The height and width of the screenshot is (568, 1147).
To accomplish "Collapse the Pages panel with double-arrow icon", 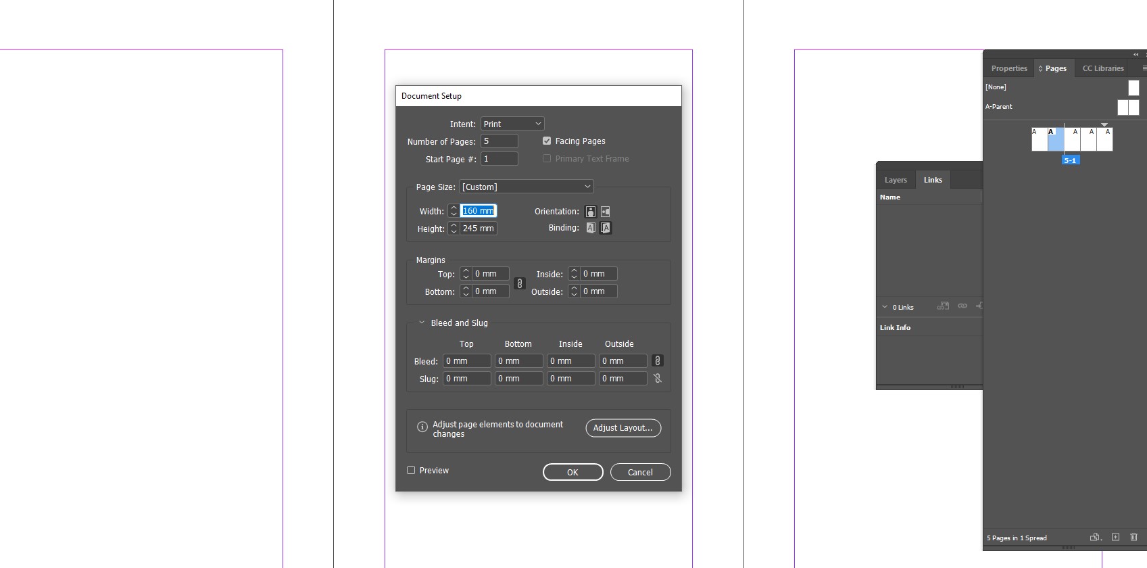I will (1136, 55).
